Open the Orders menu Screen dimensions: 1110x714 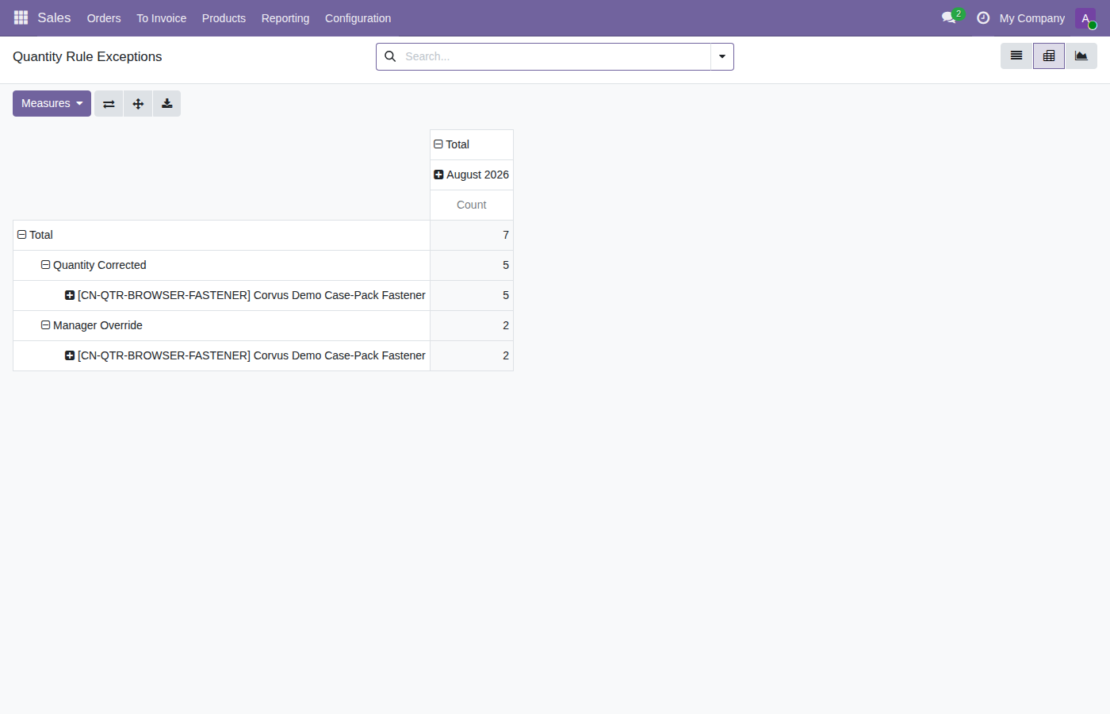point(104,18)
